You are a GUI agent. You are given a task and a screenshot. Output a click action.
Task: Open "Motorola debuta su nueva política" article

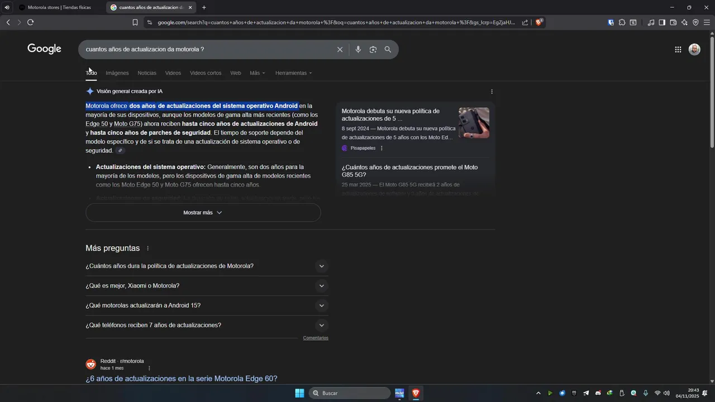390,115
